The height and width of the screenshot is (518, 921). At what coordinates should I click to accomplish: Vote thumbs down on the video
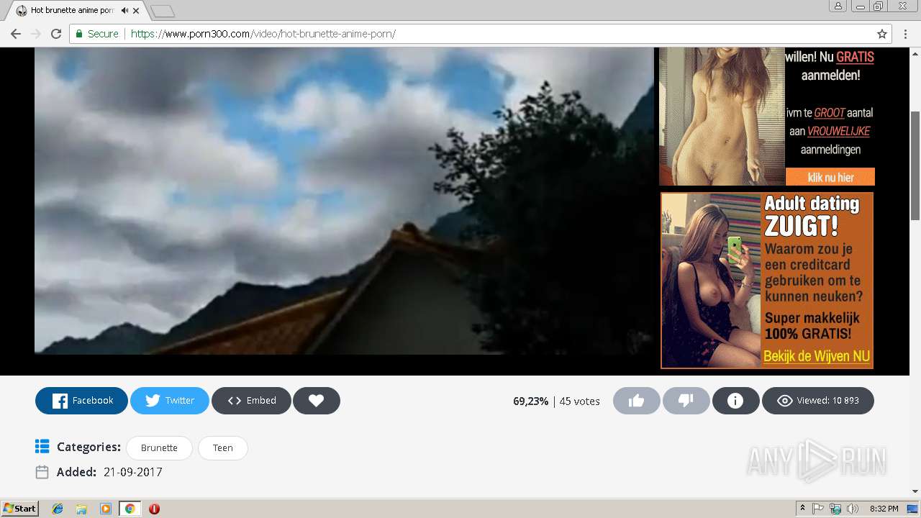coord(686,401)
